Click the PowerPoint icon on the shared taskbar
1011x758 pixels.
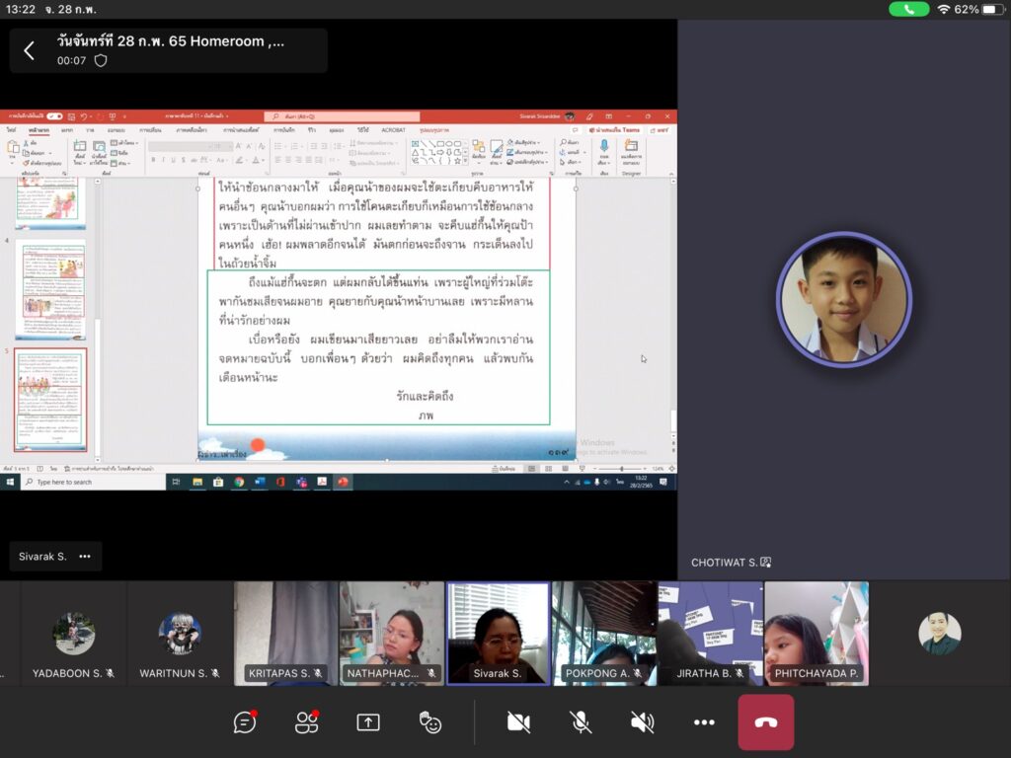tap(343, 482)
